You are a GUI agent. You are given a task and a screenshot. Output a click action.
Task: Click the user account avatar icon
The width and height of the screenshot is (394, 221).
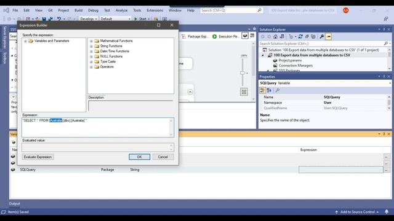[x=346, y=10]
